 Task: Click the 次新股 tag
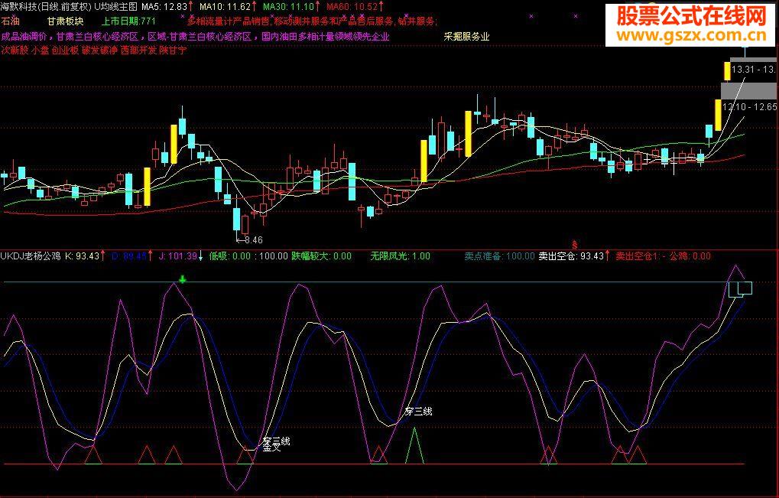pyautogui.click(x=15, y=50)
